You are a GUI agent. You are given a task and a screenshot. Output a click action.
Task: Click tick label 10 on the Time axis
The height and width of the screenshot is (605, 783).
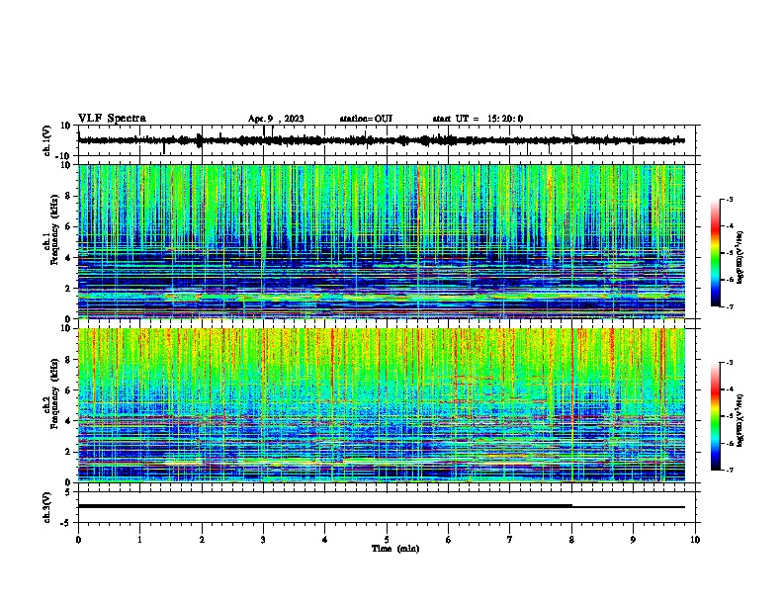pos(695,540)
